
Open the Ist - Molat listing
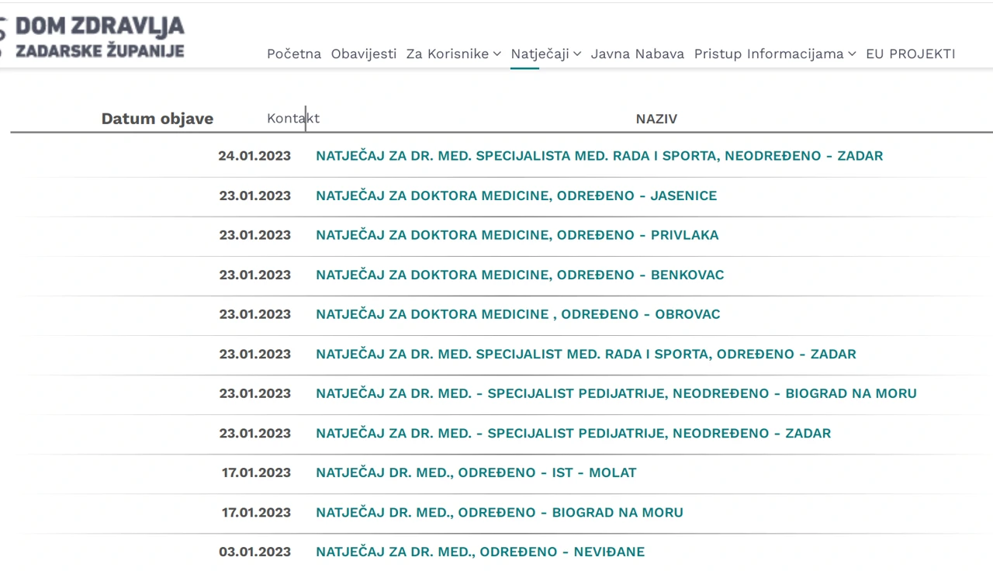coord(476,472)
